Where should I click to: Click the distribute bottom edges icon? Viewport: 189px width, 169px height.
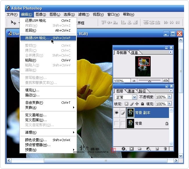pos(158,23)
